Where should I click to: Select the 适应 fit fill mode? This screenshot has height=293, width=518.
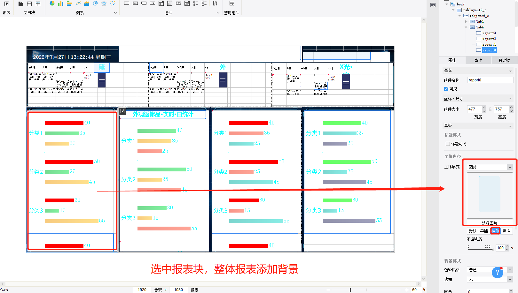506,231
